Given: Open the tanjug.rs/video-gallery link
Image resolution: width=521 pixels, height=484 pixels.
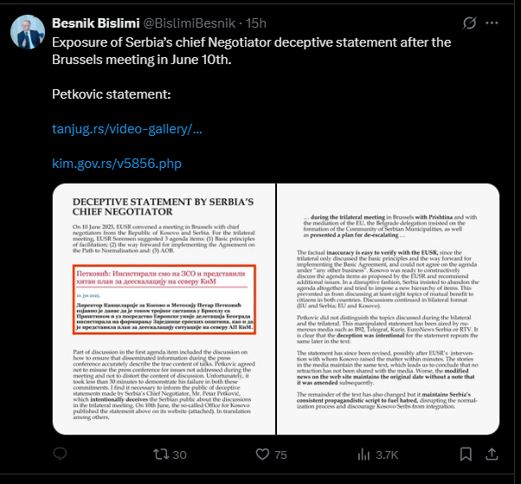Looking at the screenshot, I should (x=127, y=129).
